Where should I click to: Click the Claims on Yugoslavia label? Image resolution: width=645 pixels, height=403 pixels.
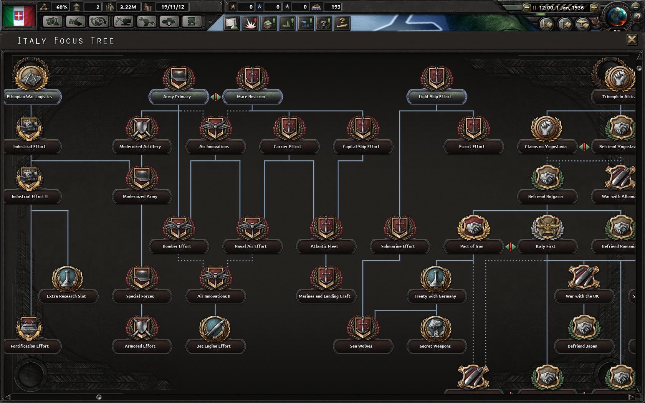click(546, 147)
